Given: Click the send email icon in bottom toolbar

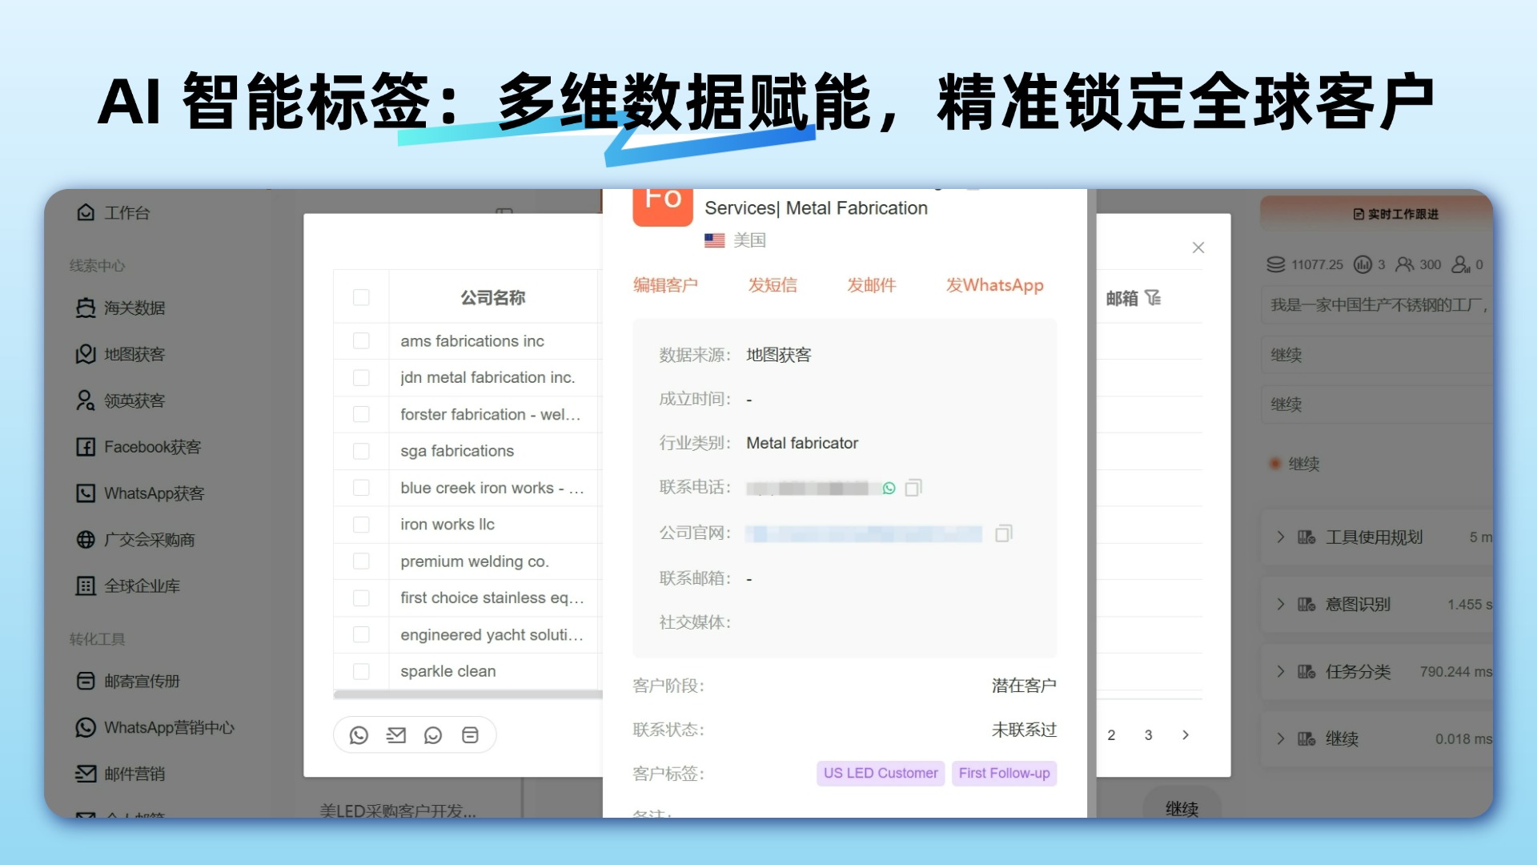Looking at the screenshot, I should pos(396,735).
